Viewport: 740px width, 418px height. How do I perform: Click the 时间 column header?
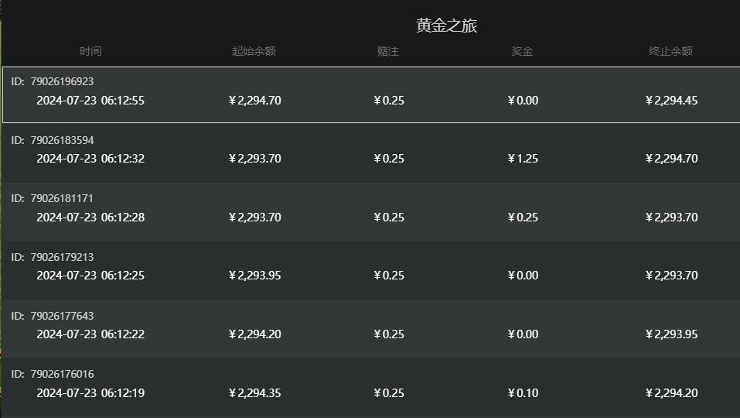[90, 51]
